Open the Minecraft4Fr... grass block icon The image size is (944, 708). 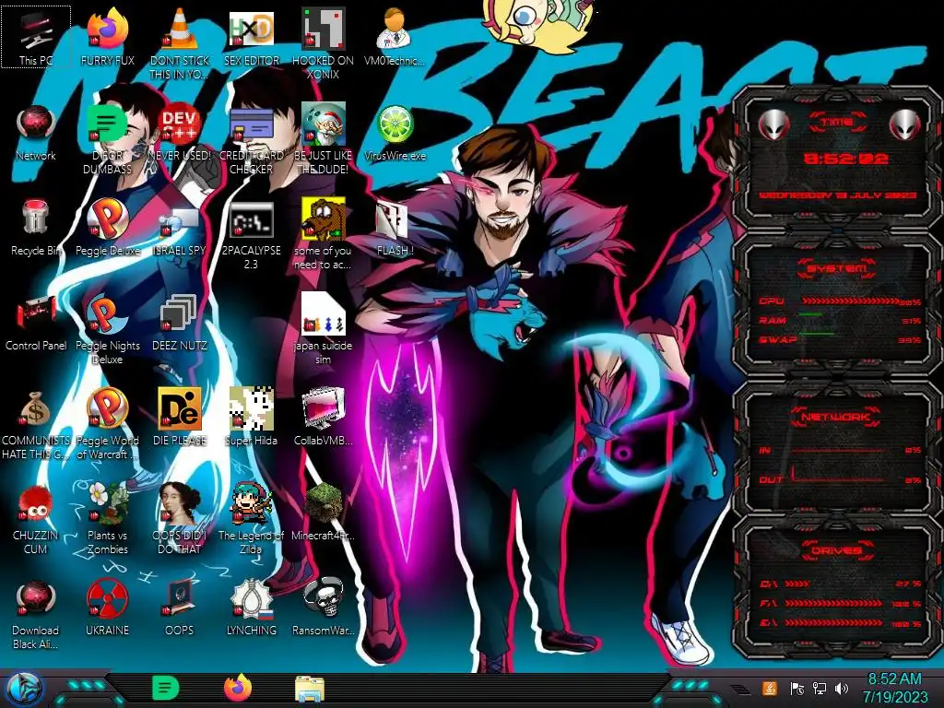tap(324, 512)
